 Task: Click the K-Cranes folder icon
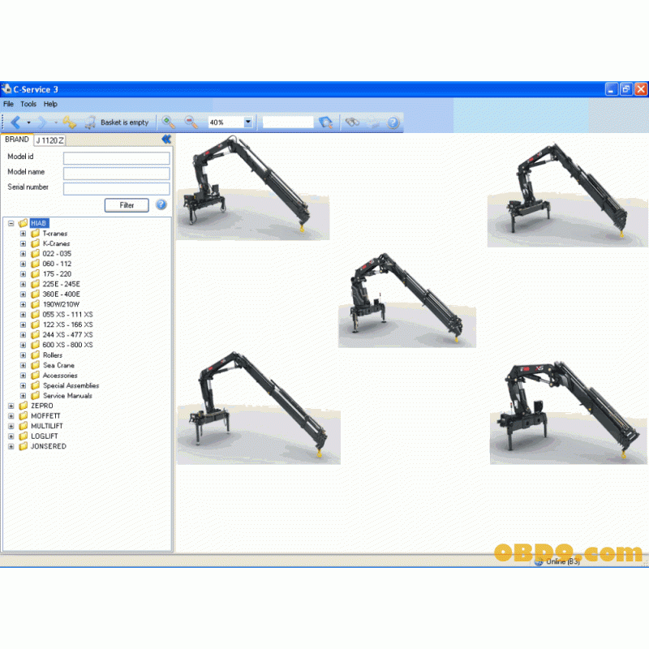click(x=35, y=244)
